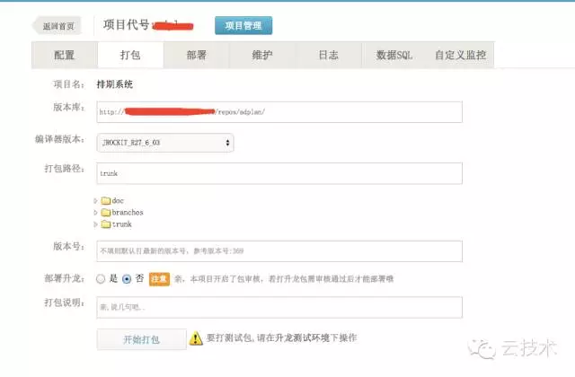This screenshot has width=575, height=377.
Task: Click the 项目管理 button
Action: pos(243,26)
